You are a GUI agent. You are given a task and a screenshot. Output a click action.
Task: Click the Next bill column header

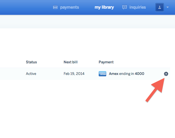[70, 62]
